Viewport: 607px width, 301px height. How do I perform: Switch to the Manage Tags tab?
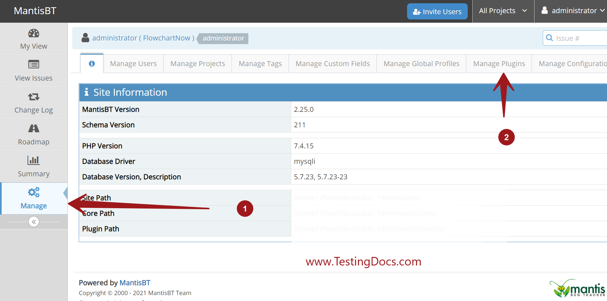tap(260, 64)
